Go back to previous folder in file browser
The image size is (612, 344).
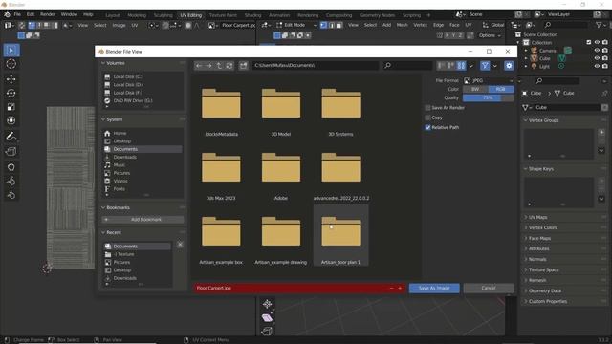click(199, 66)
